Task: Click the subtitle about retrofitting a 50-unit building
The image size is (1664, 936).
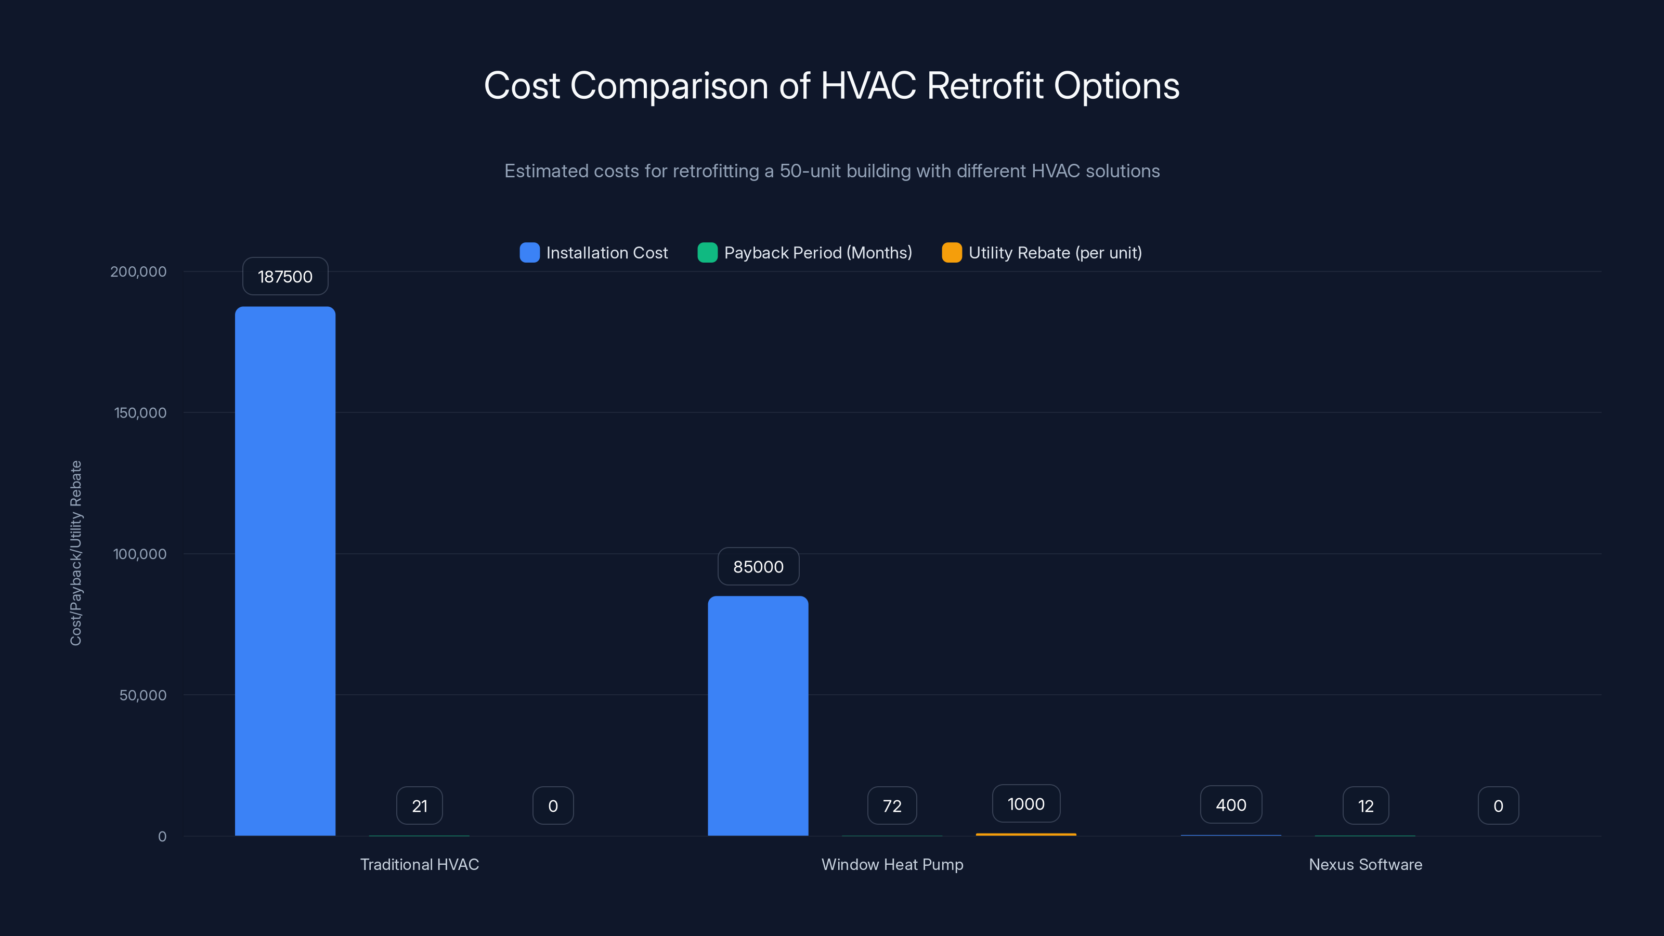Action: (x=832, y=171)
